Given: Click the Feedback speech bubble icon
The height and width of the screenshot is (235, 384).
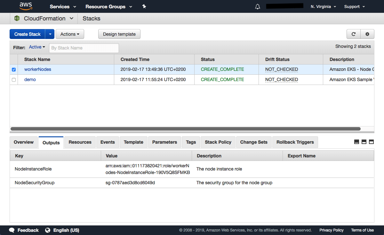Looking at the screenshot, I should click(12, 230).
